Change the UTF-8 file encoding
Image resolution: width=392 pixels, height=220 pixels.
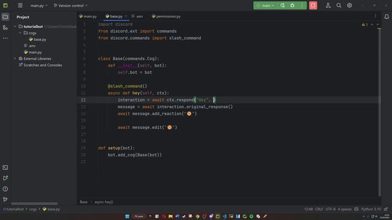pos(330,209)
